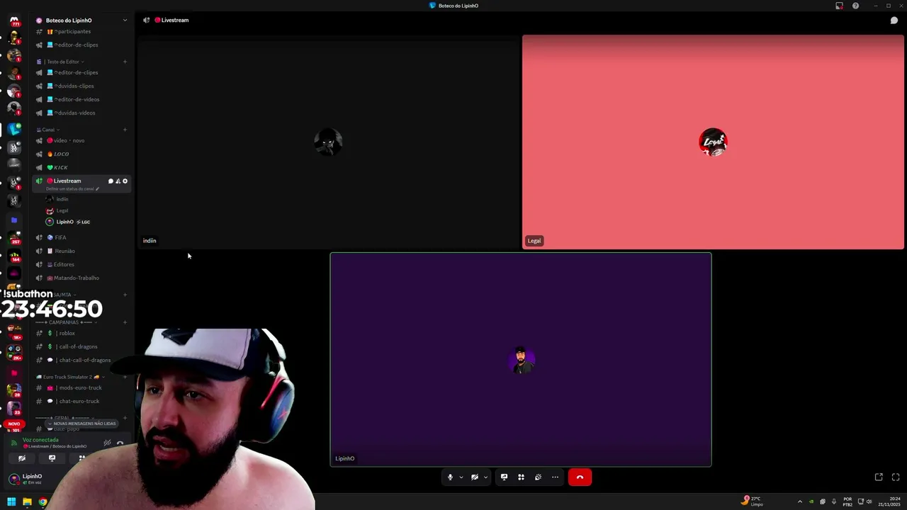Turn on camera in call controls
Image resolution: width=907 pixels, height=510 pixels.
click(475, 477)
